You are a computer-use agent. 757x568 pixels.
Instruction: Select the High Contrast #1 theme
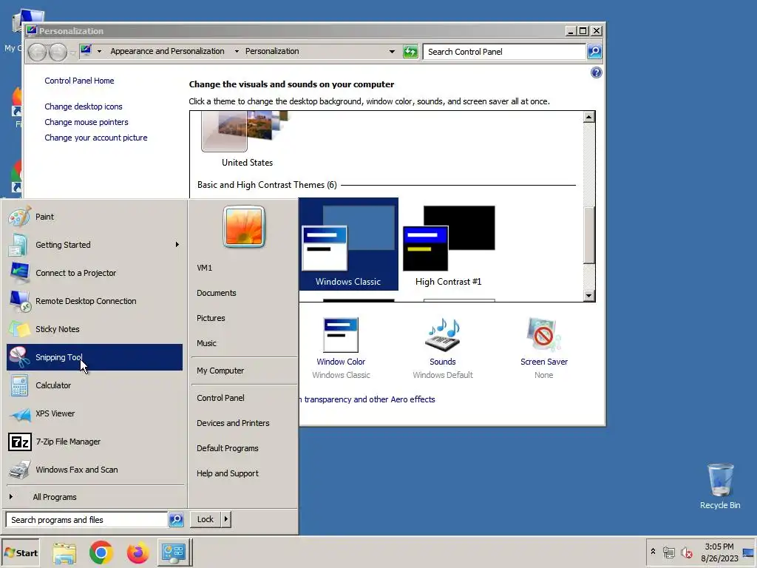[449, 244]
